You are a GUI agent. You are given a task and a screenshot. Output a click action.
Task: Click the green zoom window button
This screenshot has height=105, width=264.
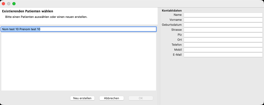pyautogui.click(x=14, y=4)
